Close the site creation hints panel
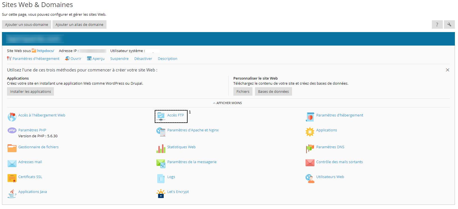The width and height of the screenshot is (458, 209). (448, 70)
